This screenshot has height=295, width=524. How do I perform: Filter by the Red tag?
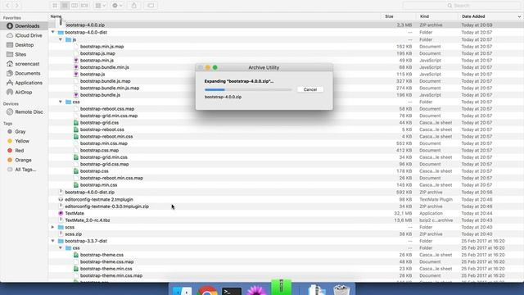click(x=16, y=151)
